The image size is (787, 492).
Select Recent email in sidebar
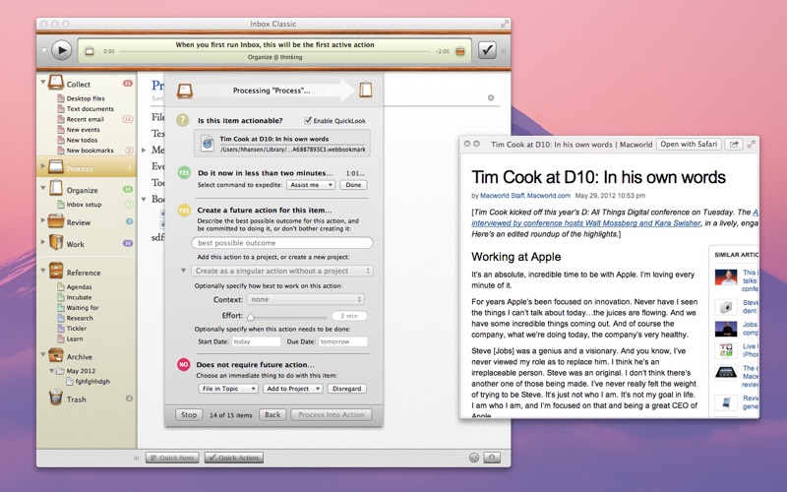tap(85, 119)
